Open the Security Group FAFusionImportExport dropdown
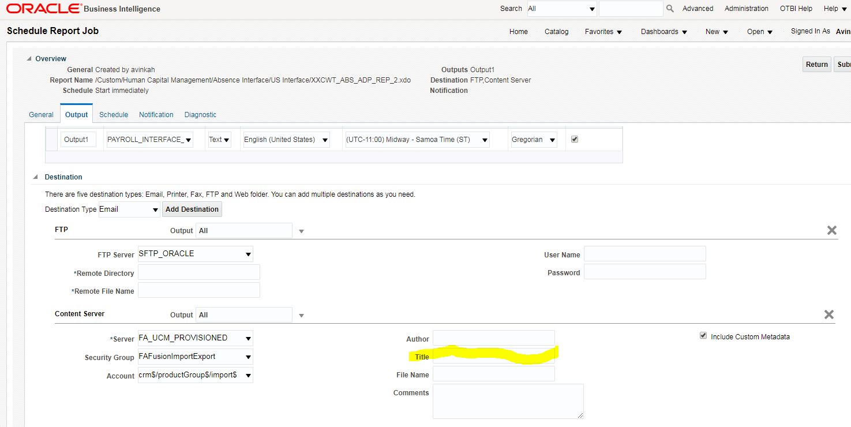 click(x=195, y=357)
